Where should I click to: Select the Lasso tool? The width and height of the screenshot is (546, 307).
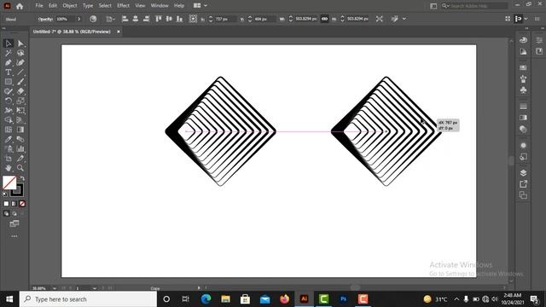click(x=20, y=53)
